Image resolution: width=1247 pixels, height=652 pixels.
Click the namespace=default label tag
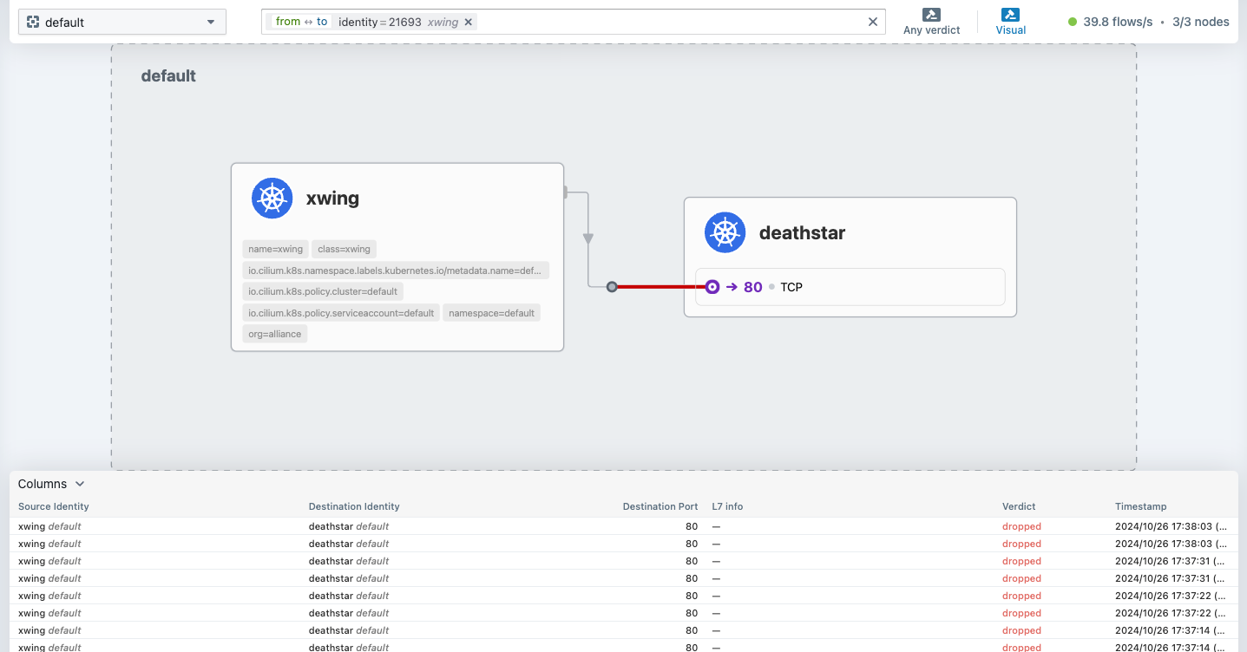(x=491, y=313)
